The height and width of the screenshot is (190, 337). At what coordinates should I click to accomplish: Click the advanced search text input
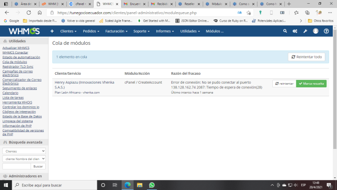click(x=16, y=166)
